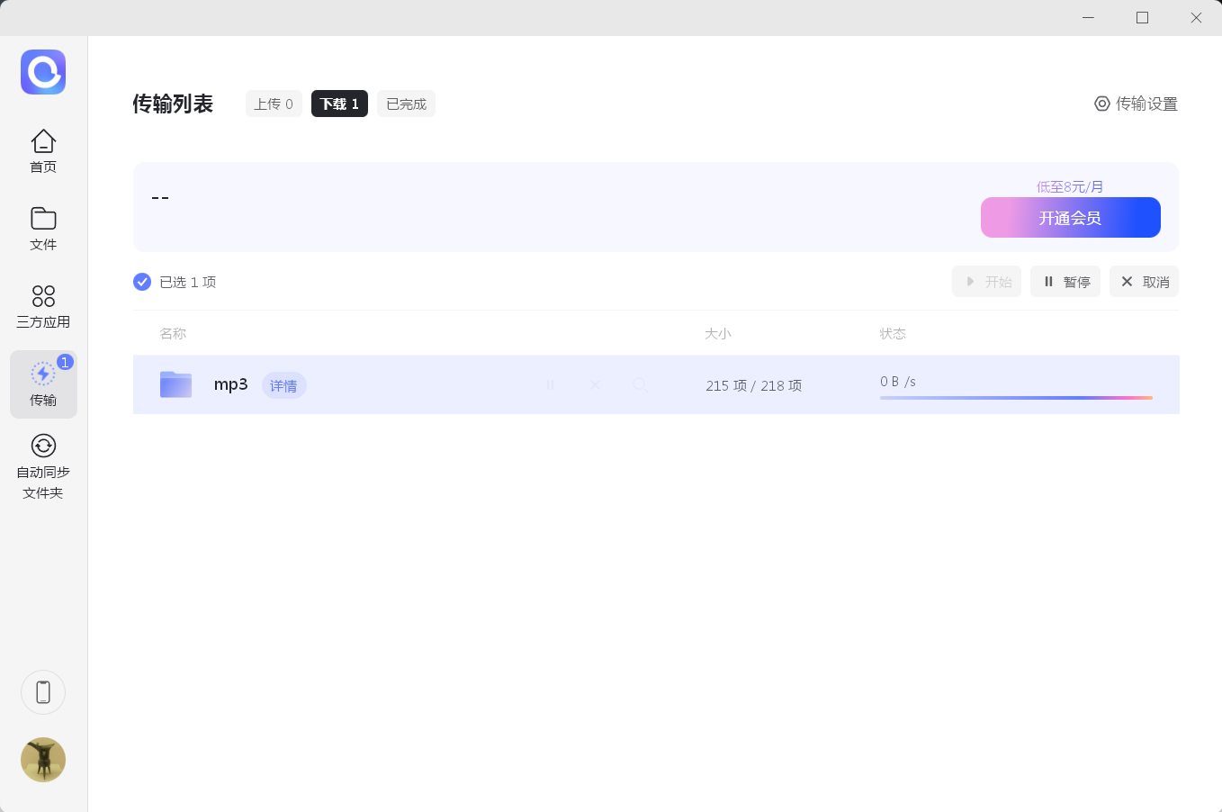The height and width of the screenshot is (812, 1222).
Task: Select the 传输 transfer sidebar item
Action: pyautogui.click(x=43, y=384)
